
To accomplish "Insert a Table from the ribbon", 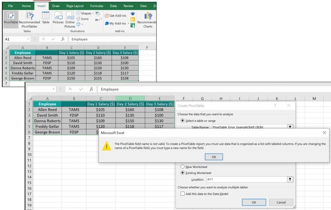I will point(46,18).
